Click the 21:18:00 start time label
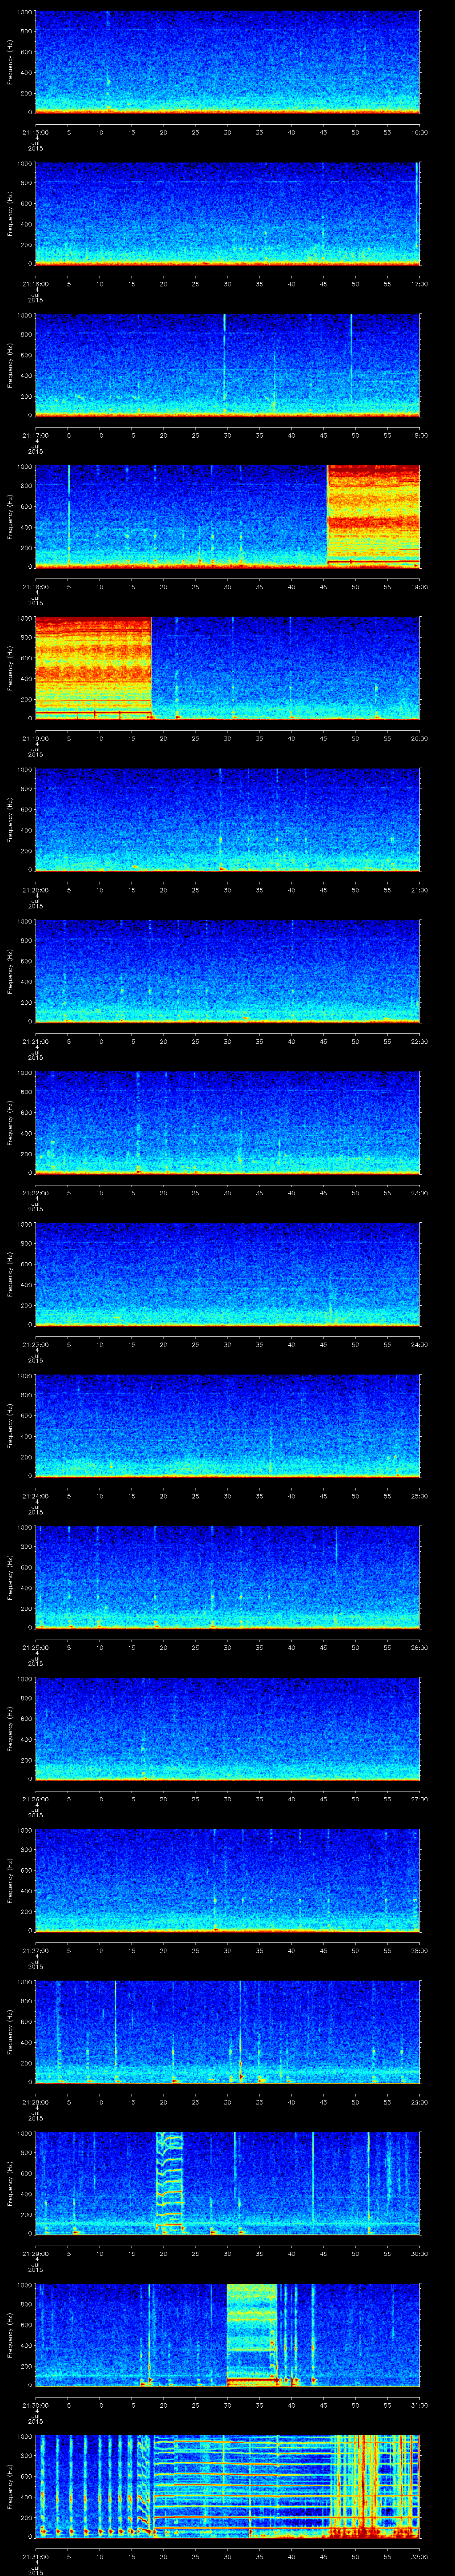455x2576 pixels. (x=35, y=587)
